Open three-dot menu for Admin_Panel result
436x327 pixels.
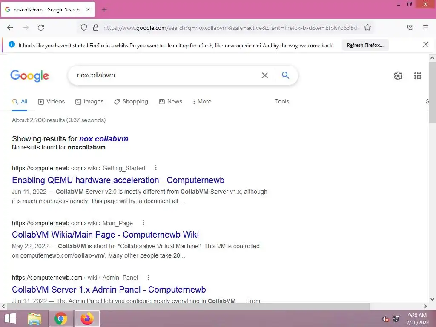point(149,278)
